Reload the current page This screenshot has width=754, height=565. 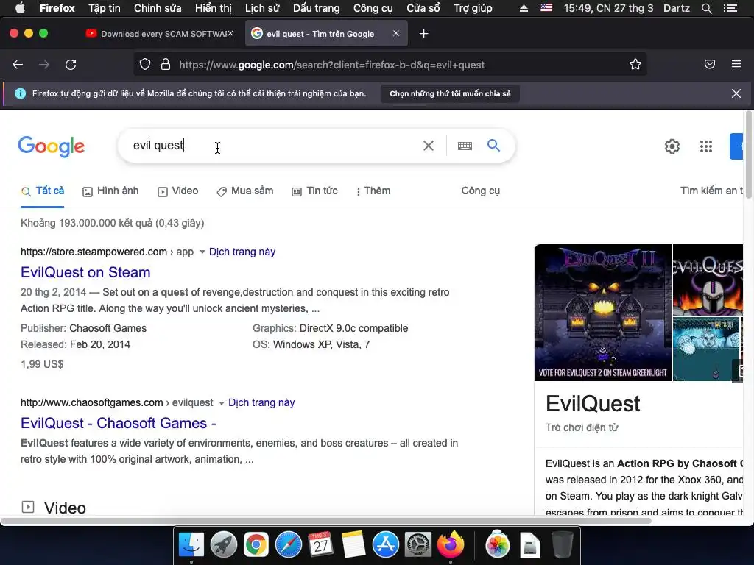(71, 65)
